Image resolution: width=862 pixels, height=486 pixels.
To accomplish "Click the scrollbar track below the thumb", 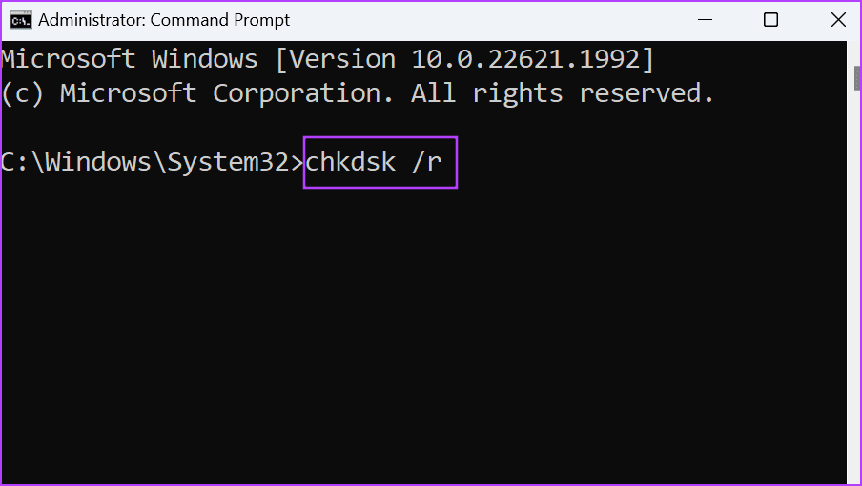I will pos(854,286).
